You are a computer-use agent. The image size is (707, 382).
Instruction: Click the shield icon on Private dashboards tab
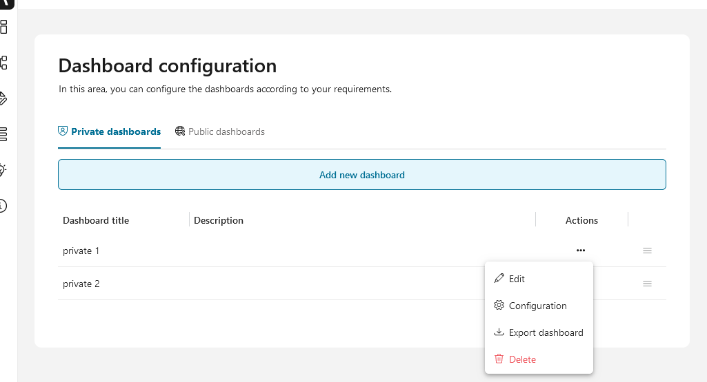tap(63, 131)
